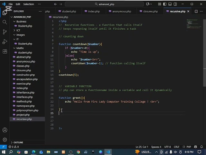206x155 pixels.
Task: Open Explorer Views and More Actions ellipsis
Action: [x=40, y=11]
